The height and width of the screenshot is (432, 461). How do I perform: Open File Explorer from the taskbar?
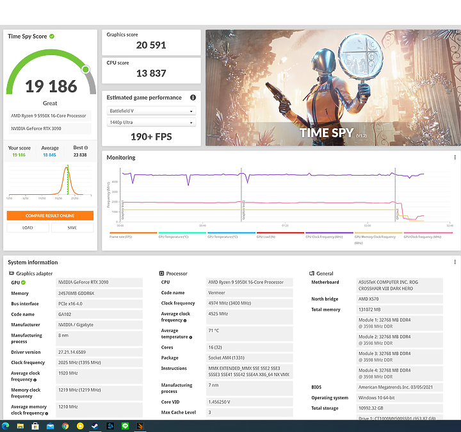pyautogui.click(x=20, y=426)
